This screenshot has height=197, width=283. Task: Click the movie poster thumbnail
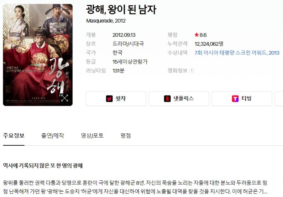[38, 55]
